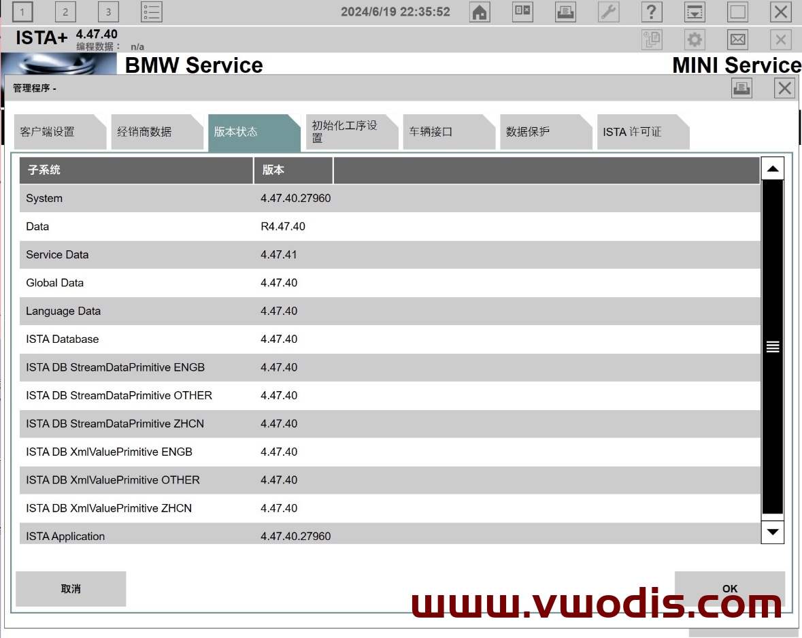Screen dimensions: 802x638
Task: Click the dropdown panel icon in top toolbar
Action: point(695,12)
